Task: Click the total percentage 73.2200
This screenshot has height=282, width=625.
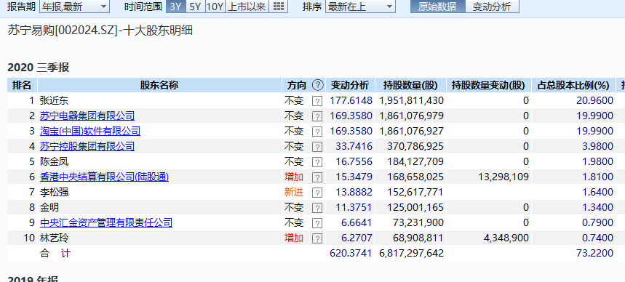Action: tap(594, 254)
